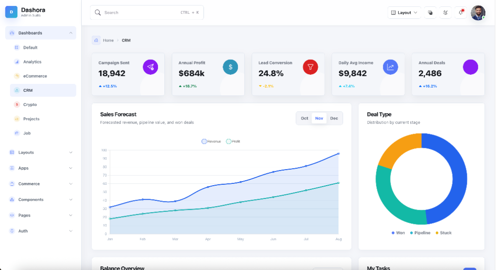Collapse the Dashboards menu chevron
The height and width of the screenshot is (270, 496).
point(71,33)
